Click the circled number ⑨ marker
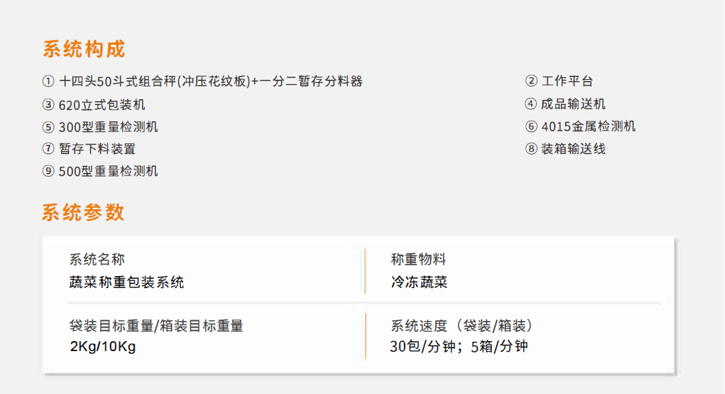 [x=48, y=171]
